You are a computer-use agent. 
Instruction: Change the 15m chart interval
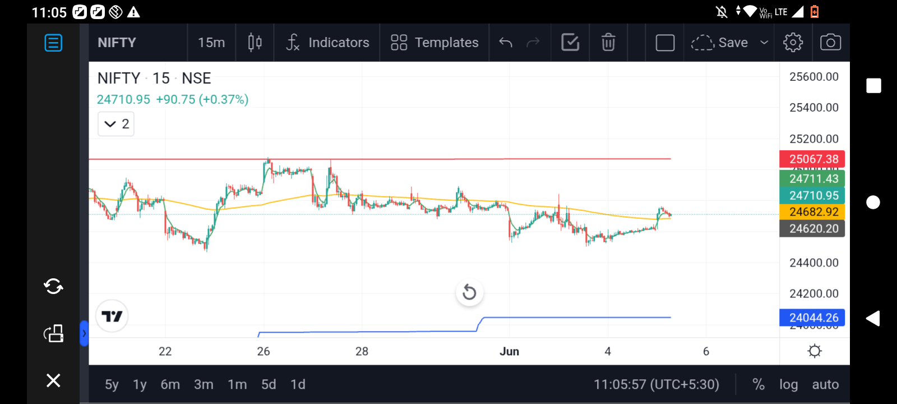click(211, 43)
